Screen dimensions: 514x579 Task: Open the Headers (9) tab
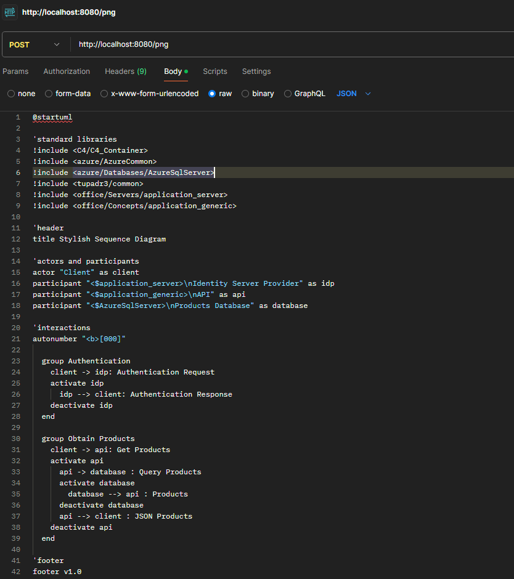point(126,71)
